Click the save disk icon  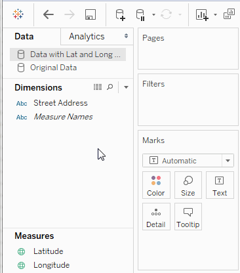point(90,14)
